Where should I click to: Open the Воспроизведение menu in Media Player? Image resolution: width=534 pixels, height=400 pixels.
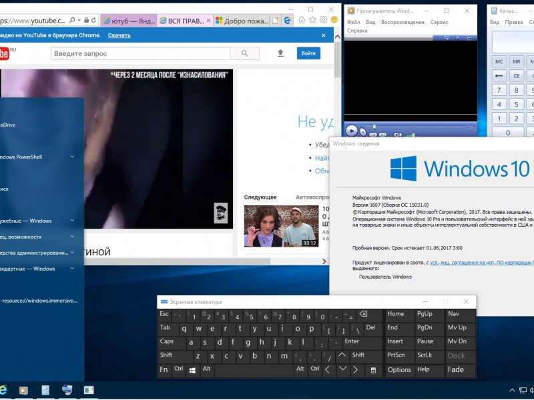[x=403, y=22]
